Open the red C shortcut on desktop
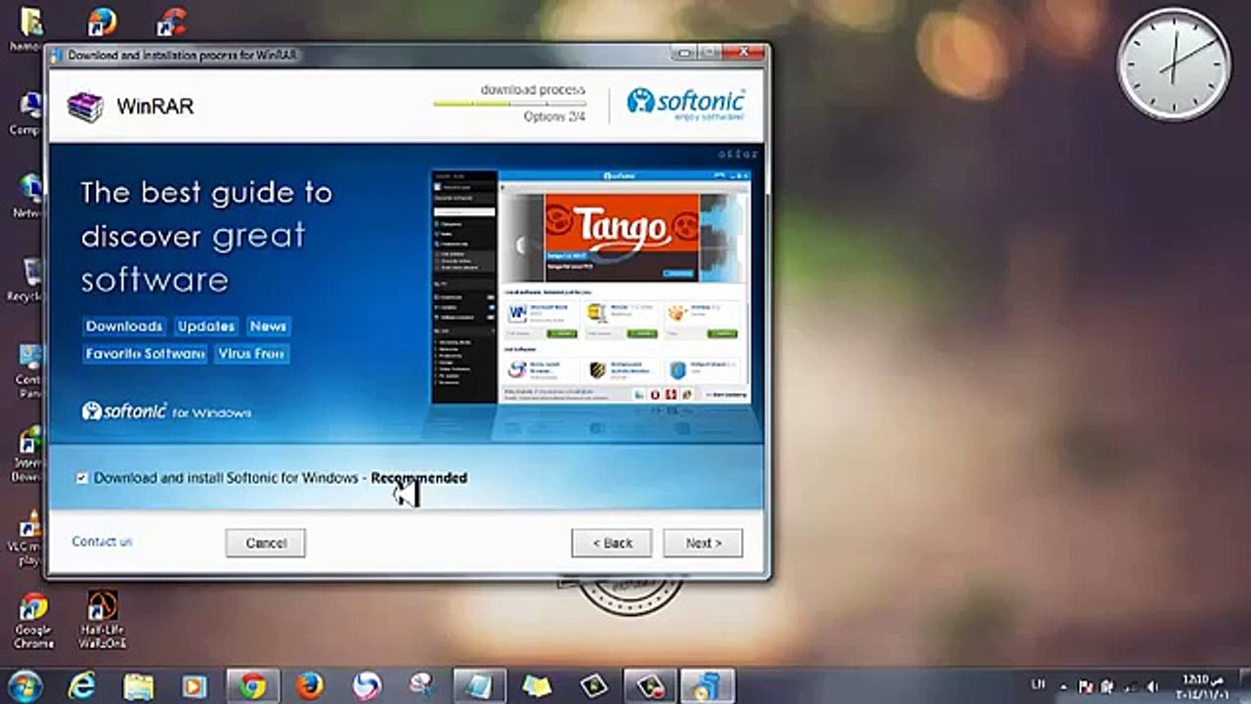 click(x=173, y=22)
